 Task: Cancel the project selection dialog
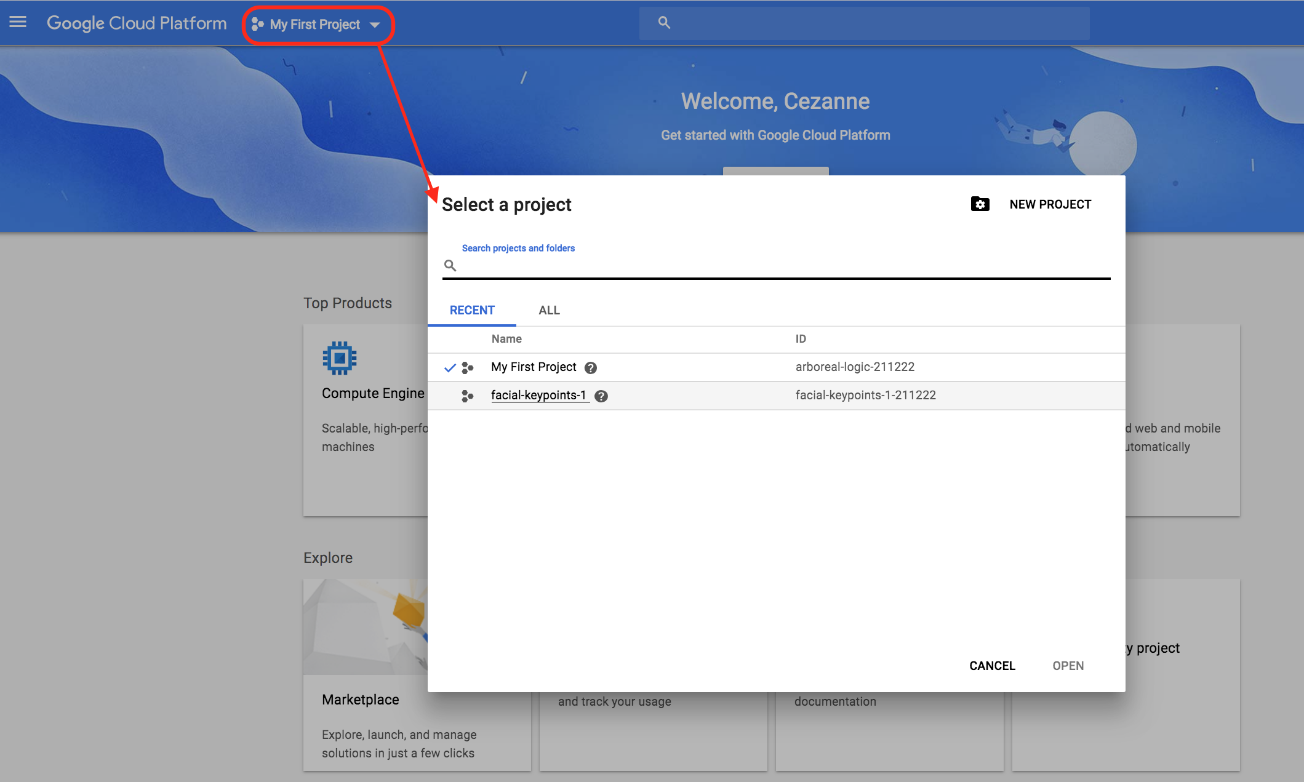(x=992, y=666)
